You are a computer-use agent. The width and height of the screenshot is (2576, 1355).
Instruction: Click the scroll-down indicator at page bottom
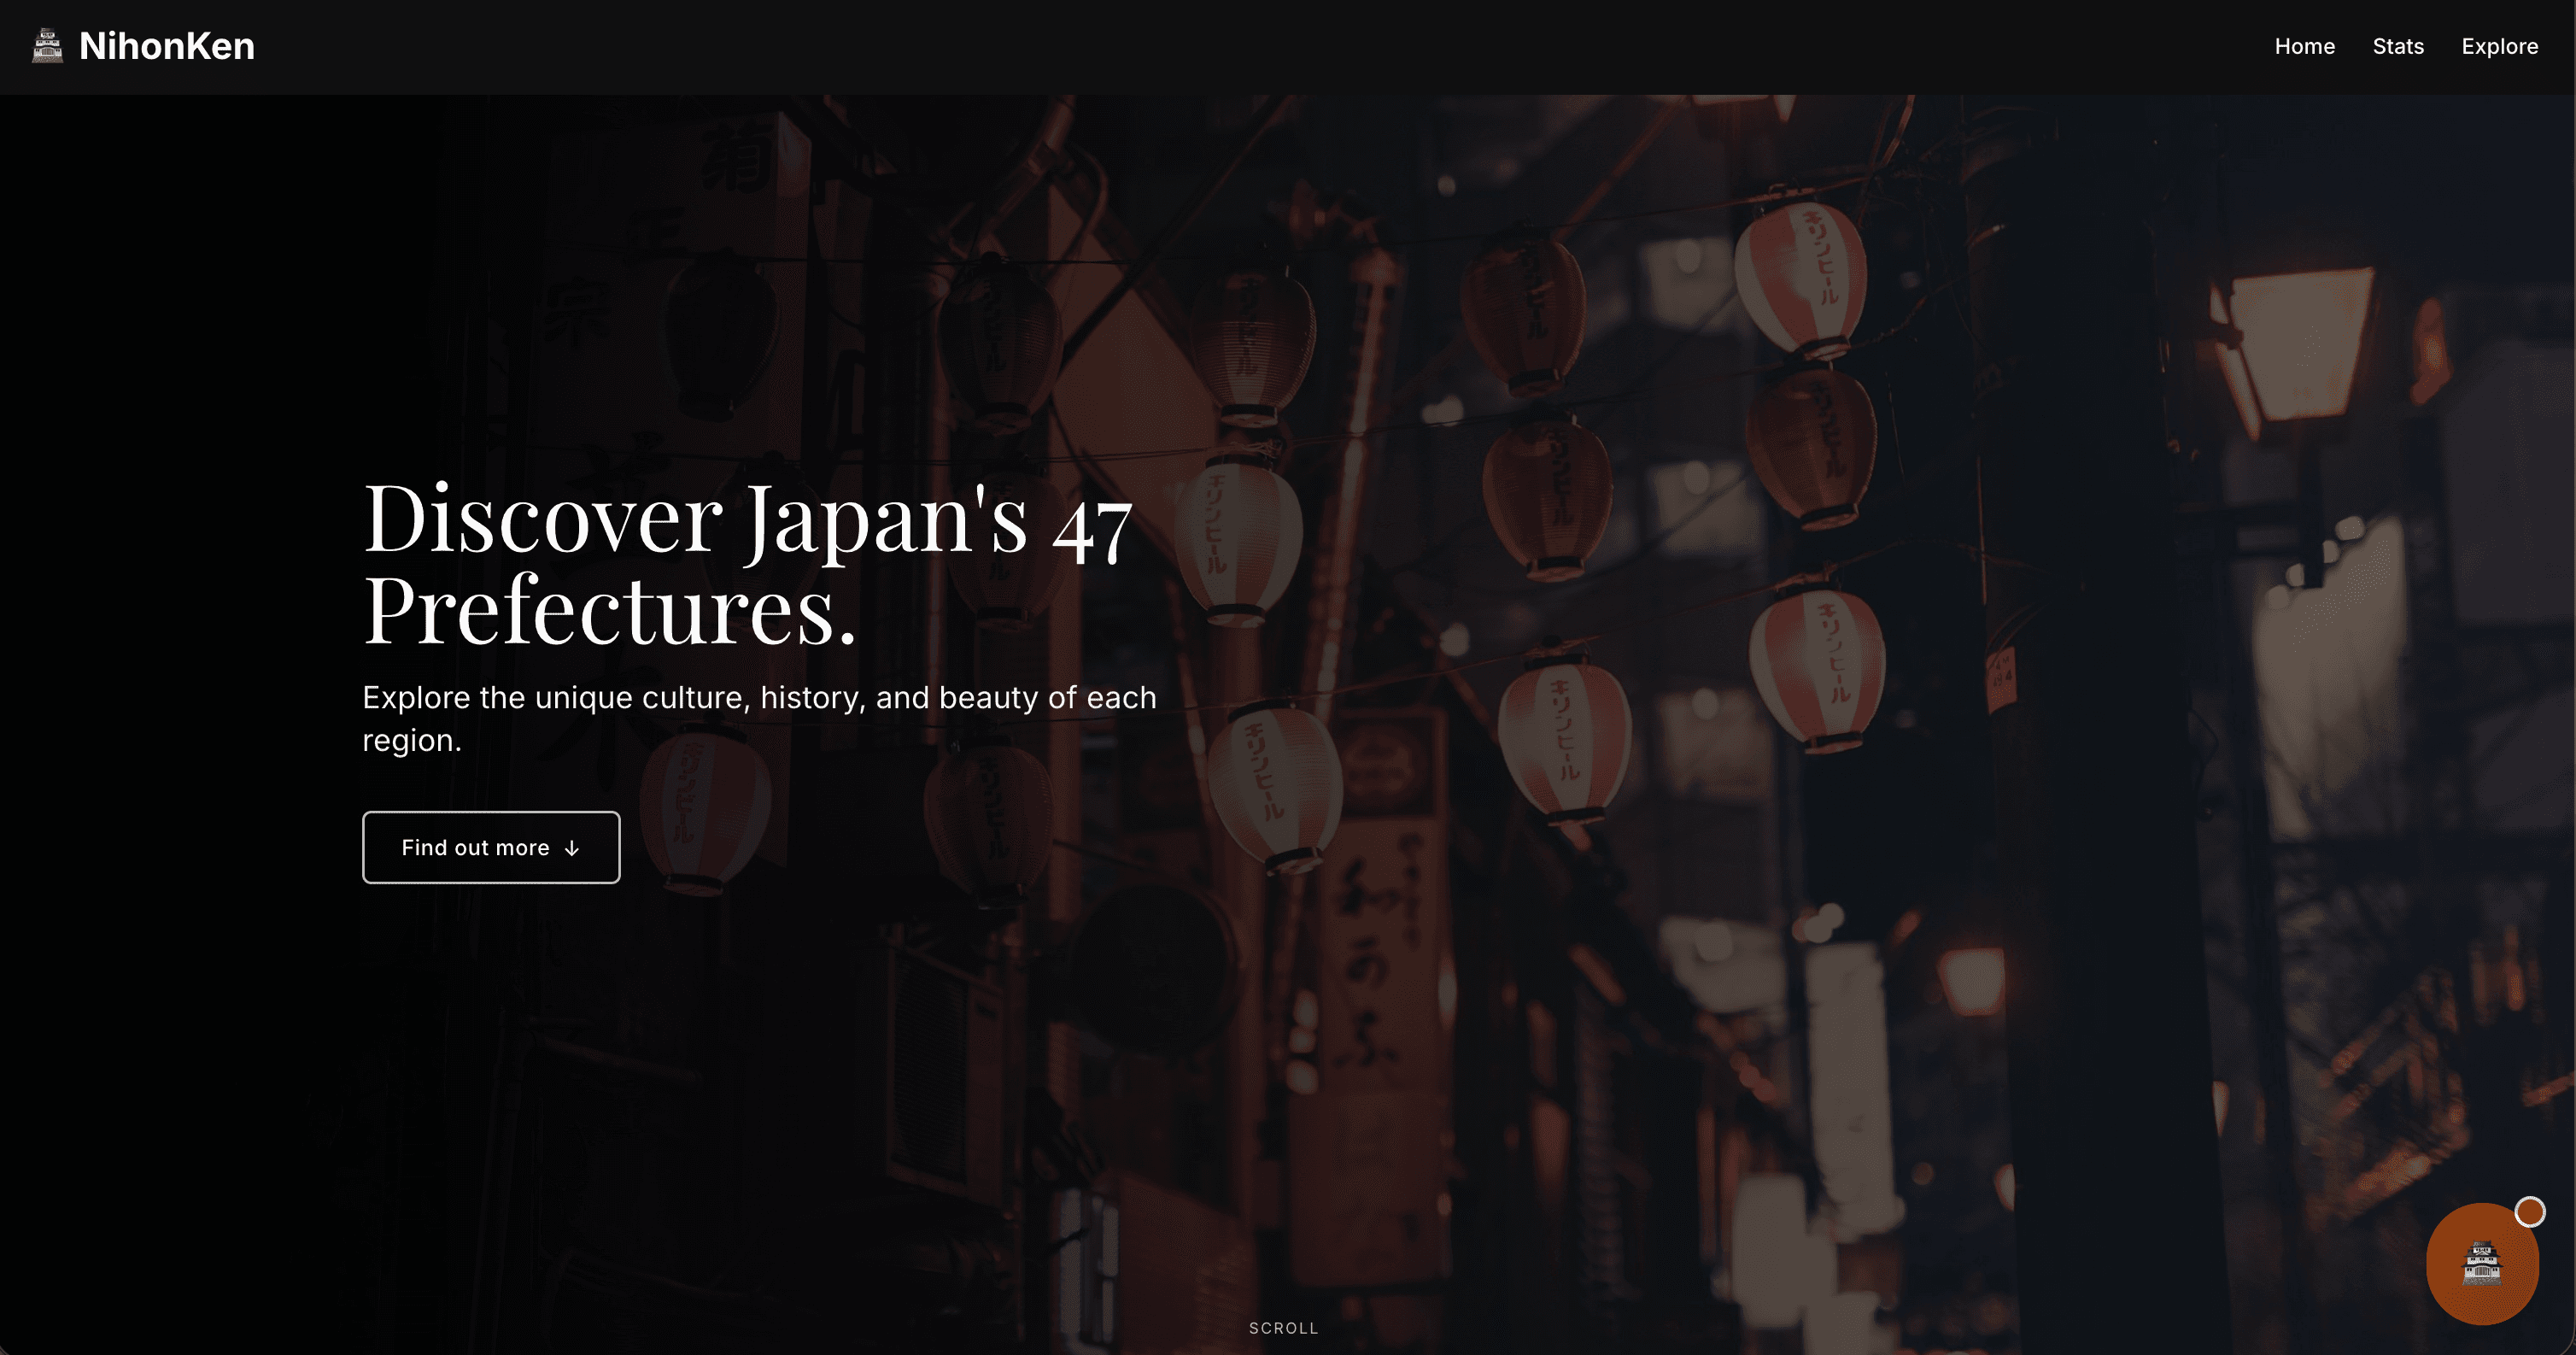point(1283,1328)
